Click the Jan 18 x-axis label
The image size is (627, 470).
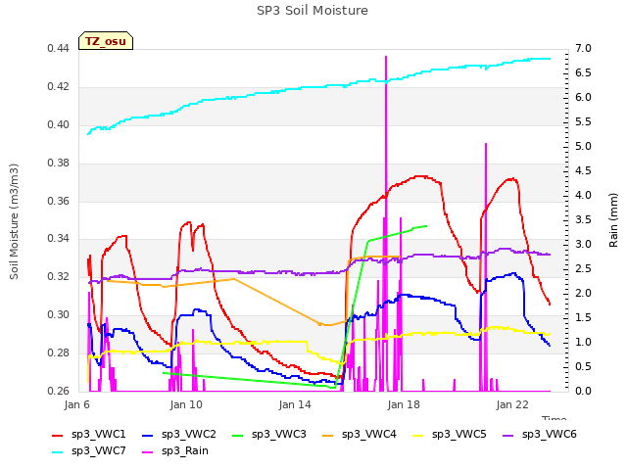[404, 404]
